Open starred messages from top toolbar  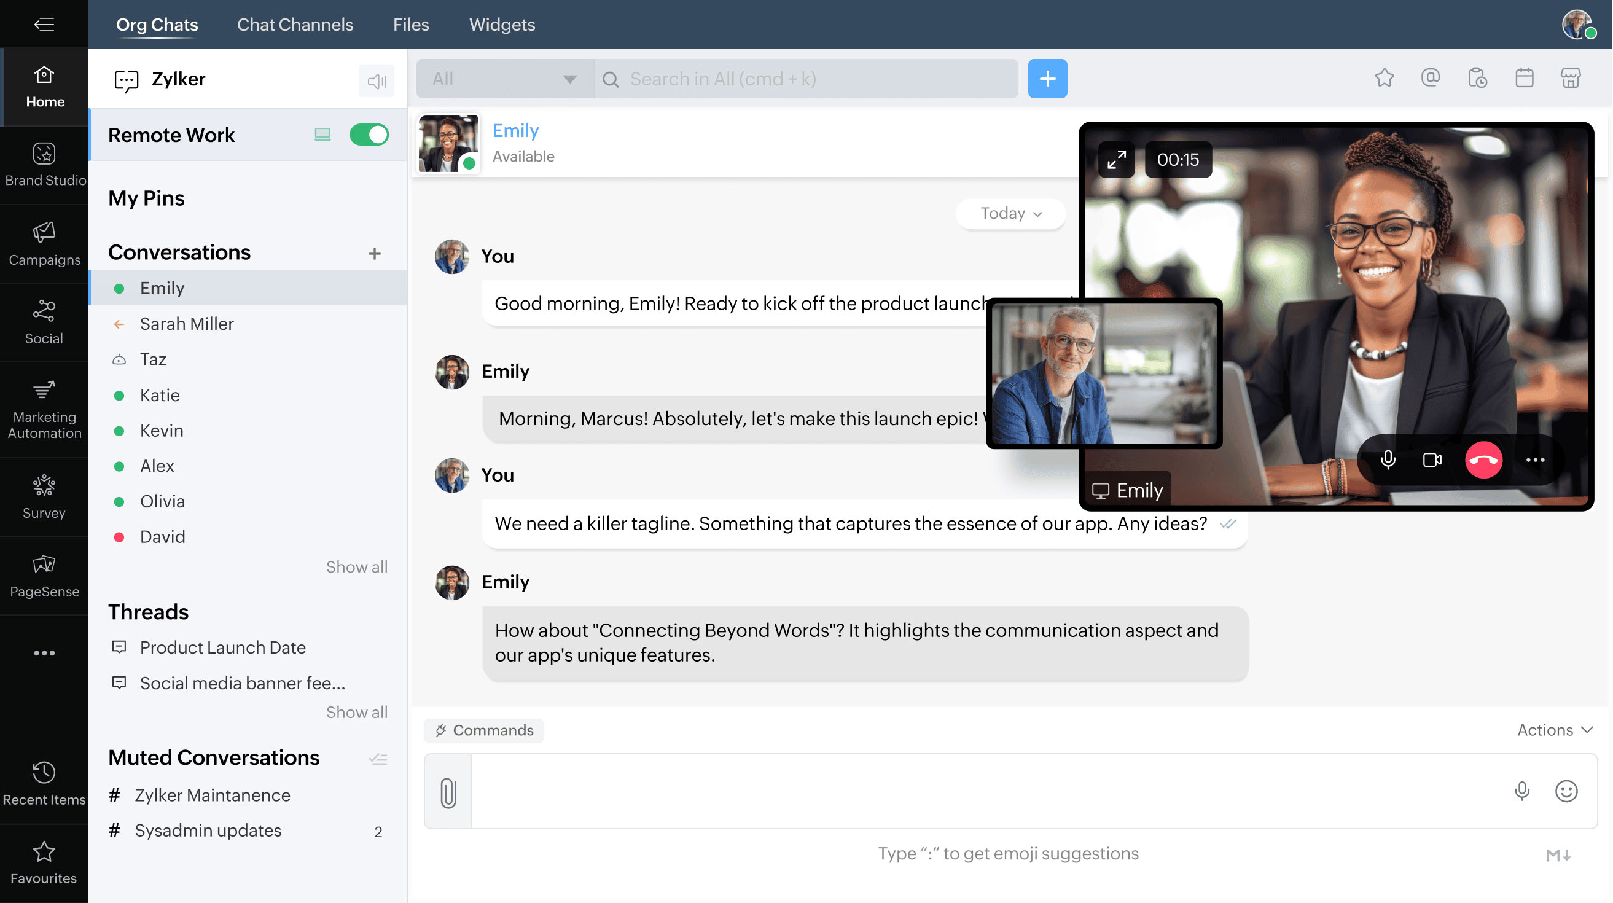tap(1384, 78)
